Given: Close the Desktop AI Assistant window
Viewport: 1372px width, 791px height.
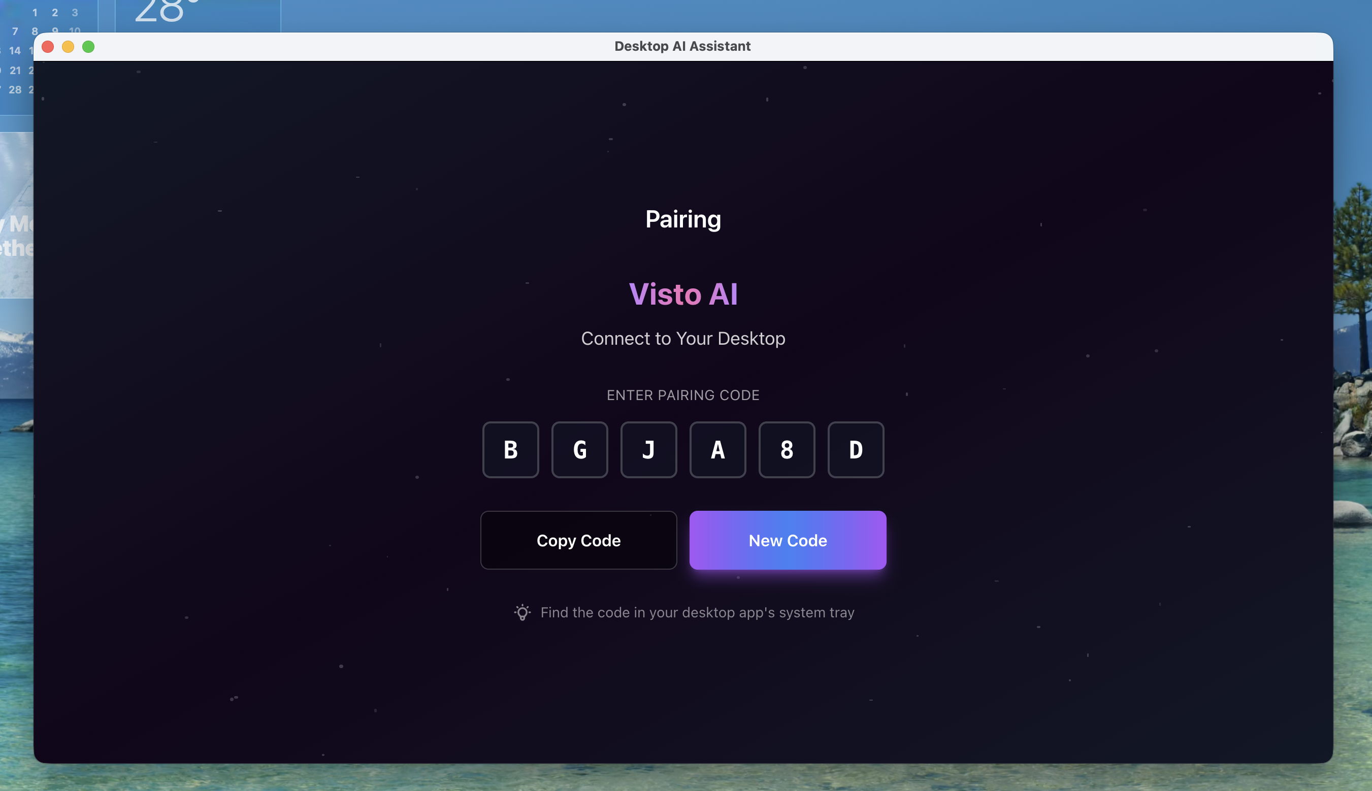Looking at the screenshot, I should pos(48,47).
